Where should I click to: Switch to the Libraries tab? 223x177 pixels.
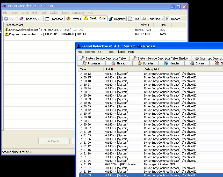click(x=146, y=63)
